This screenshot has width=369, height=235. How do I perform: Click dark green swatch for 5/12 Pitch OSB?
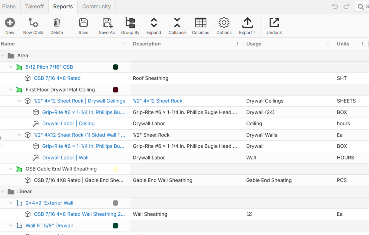pyautogui.click(x=115, y=67)
